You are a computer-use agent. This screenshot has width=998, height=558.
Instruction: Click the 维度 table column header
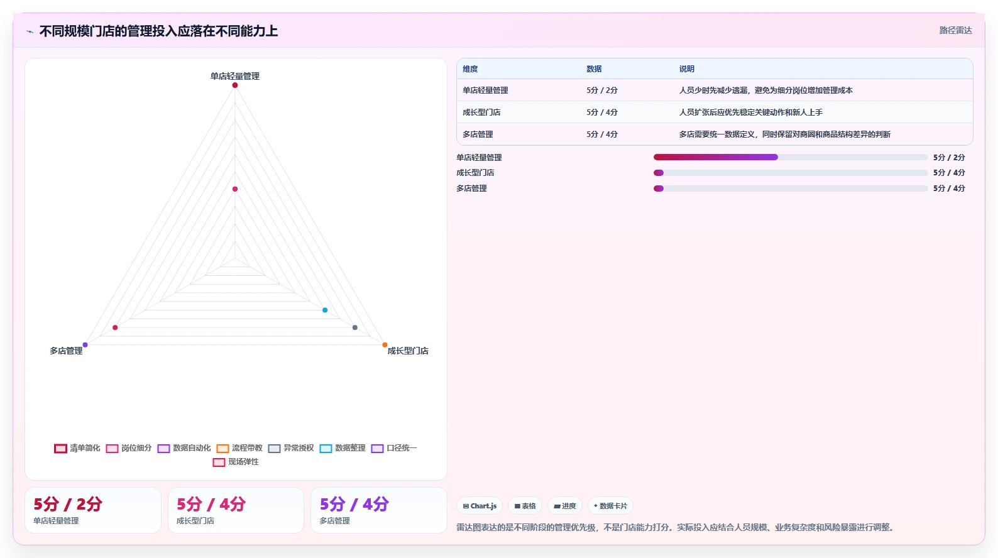coord(470,69)
